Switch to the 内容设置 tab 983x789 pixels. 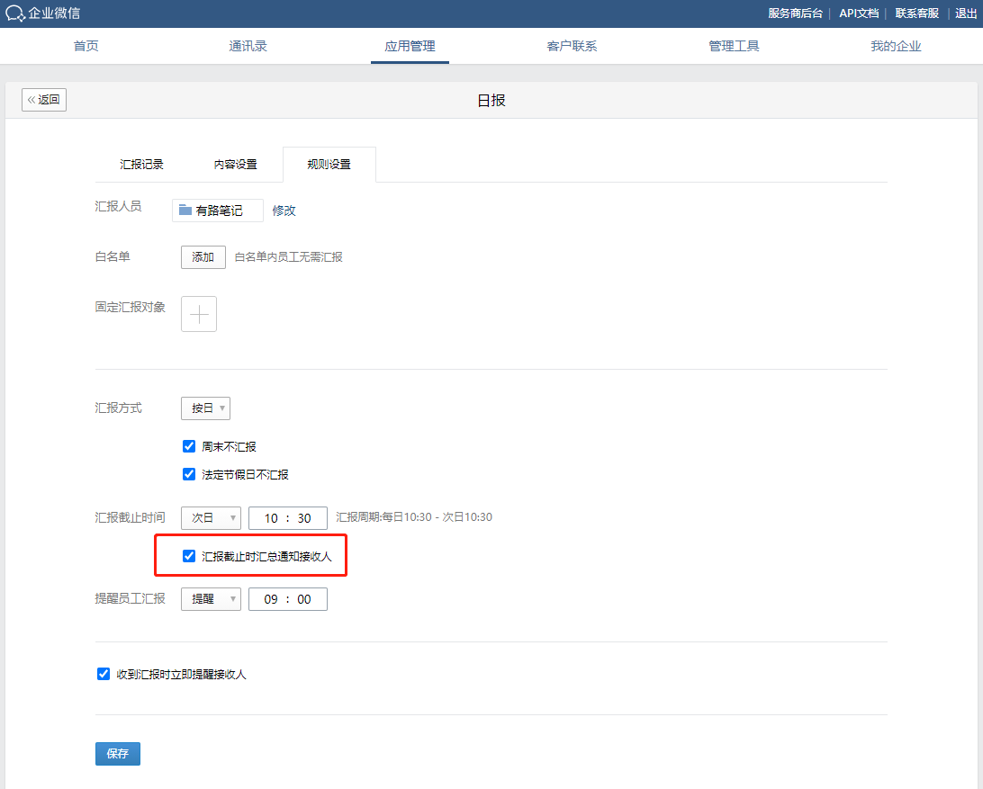coord(236,165)
